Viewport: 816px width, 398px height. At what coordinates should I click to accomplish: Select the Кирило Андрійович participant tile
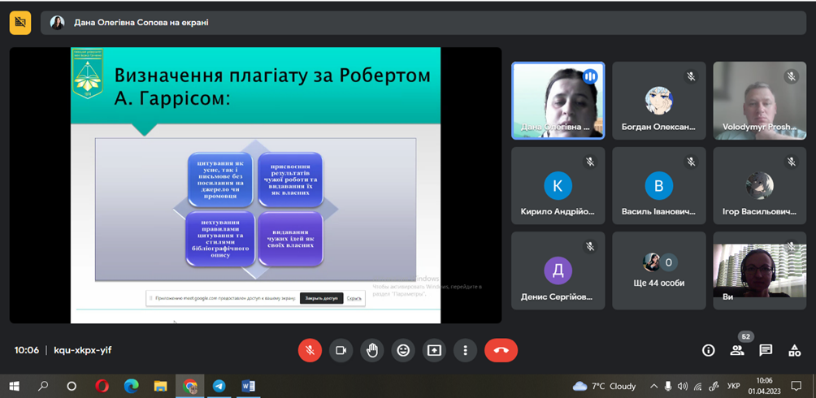point(558,185)
